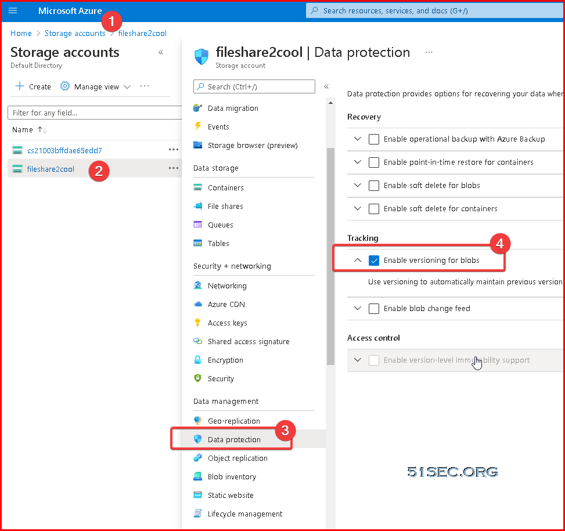Click the cs21003bffdae65edd7 storage icon
Image resolution: width=565 pixels, height=531 pixels.
coord(17,150)
